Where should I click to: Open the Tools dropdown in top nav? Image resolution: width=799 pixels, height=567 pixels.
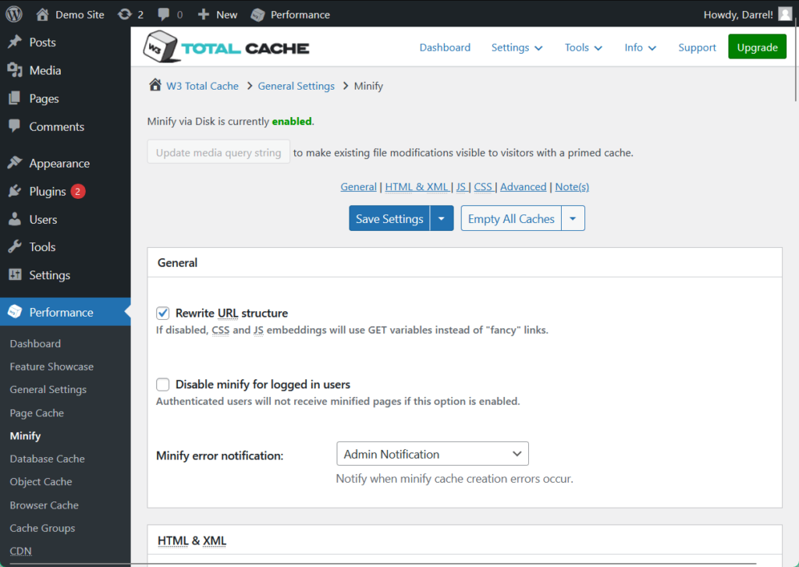click(584, 48)
